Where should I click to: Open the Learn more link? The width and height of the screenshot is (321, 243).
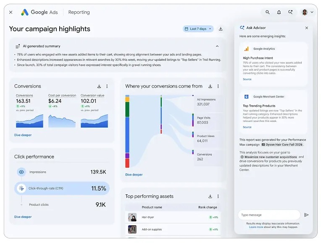click(x=256, y=227)
